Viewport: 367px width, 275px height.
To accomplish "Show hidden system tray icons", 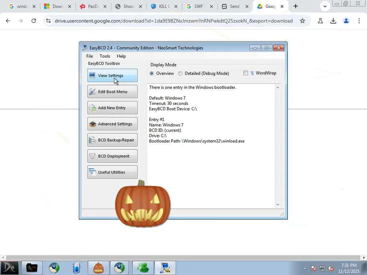I will (305, 269).
